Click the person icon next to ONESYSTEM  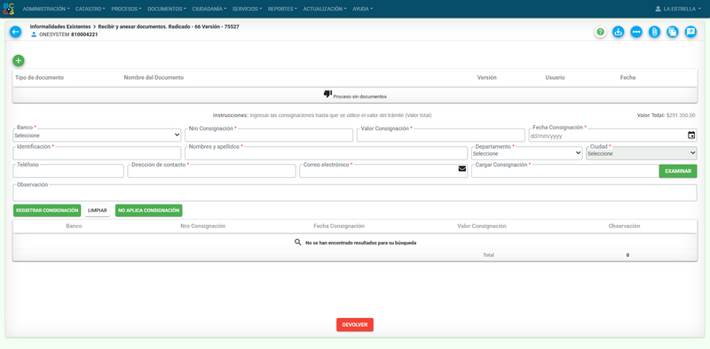tap(34, 35)
